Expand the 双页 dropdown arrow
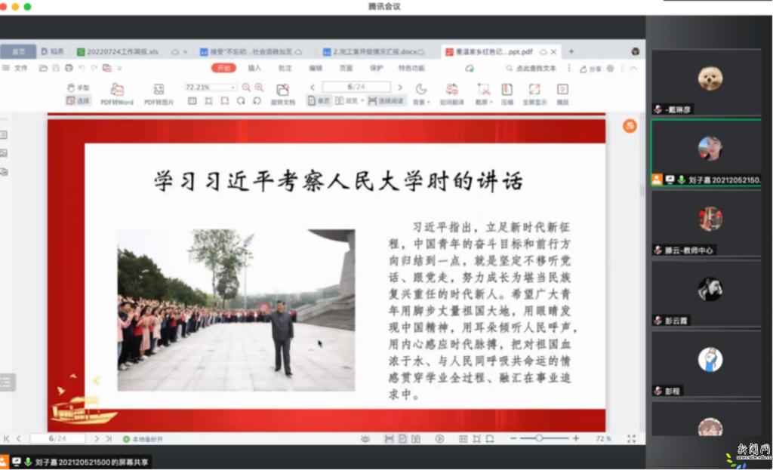773x470 pixels. coord(362,101)
